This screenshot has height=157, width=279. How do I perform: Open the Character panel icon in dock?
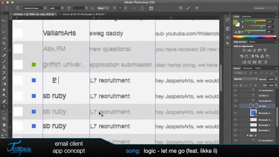coord(228,38)
